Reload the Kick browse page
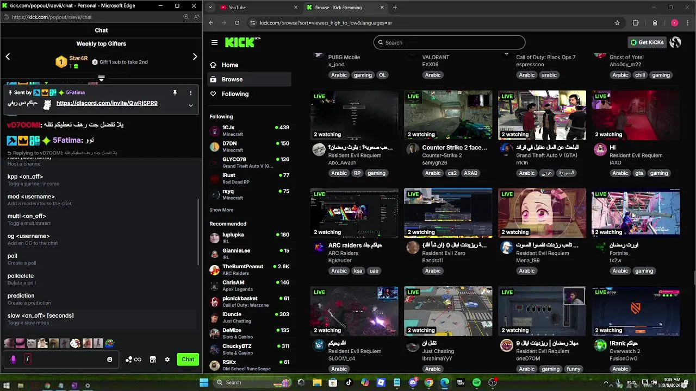This screenshot has width=696, height=391. pos(237,23)
